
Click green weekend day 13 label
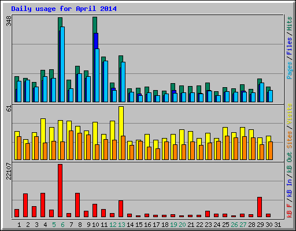tap(121, 225)
